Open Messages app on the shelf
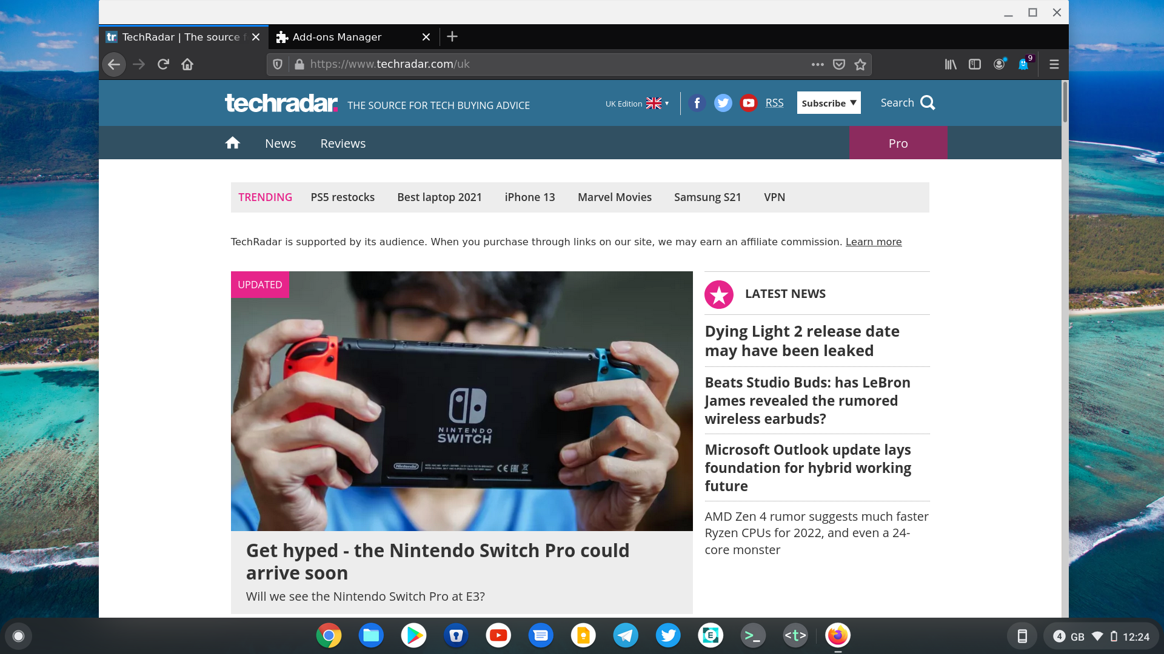The height and width of the screenshot is (654, 1164). tap(541, 636)
